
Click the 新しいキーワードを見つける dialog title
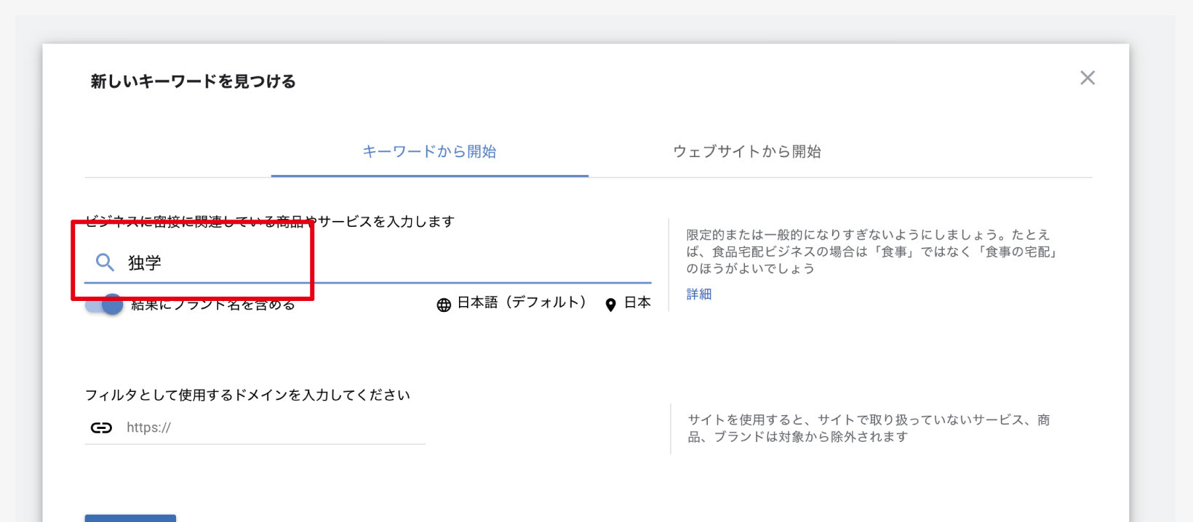[193, 81]
